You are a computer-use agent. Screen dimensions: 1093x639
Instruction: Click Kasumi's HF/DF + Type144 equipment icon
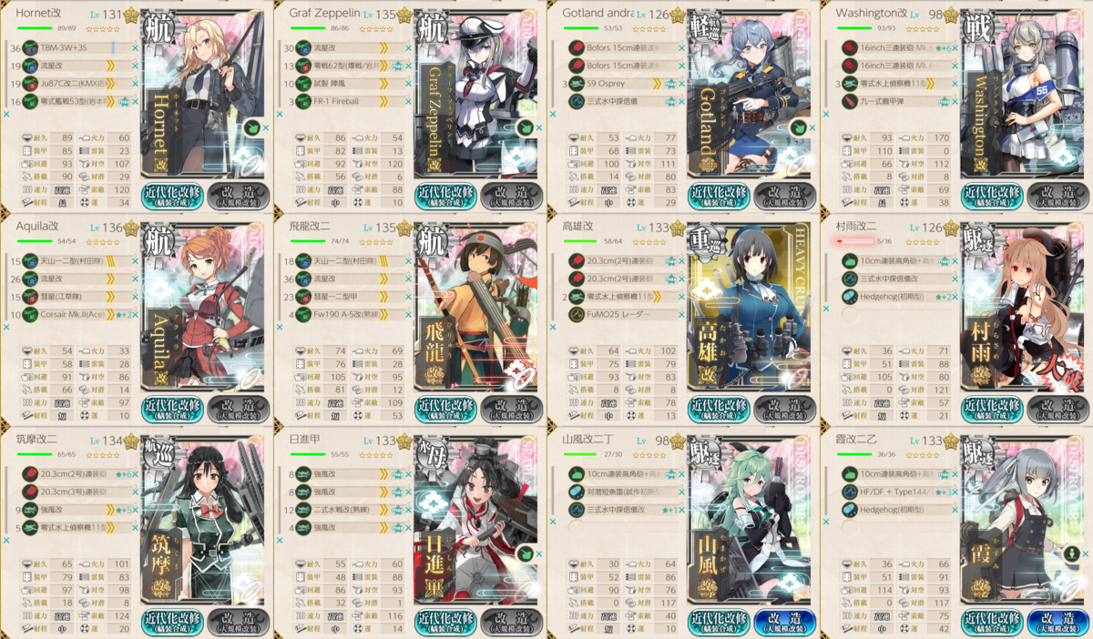pyautogui.click(x=850, y=492)
